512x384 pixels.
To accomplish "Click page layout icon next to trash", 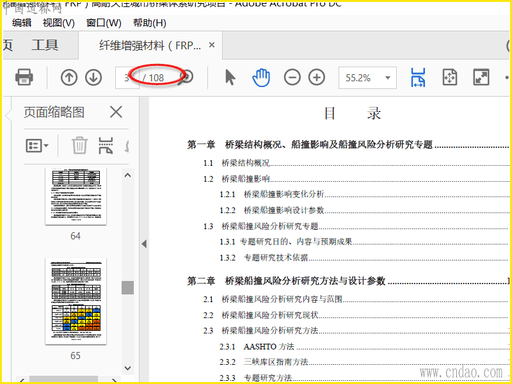I will coord(106,145).
